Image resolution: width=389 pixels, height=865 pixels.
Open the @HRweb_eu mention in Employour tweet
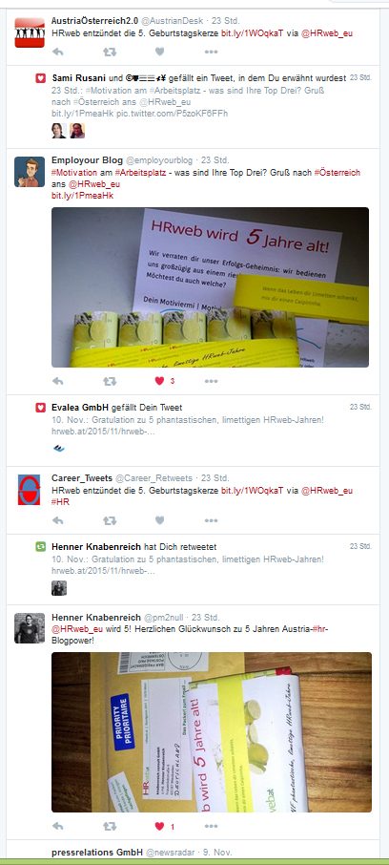point(93,184)
